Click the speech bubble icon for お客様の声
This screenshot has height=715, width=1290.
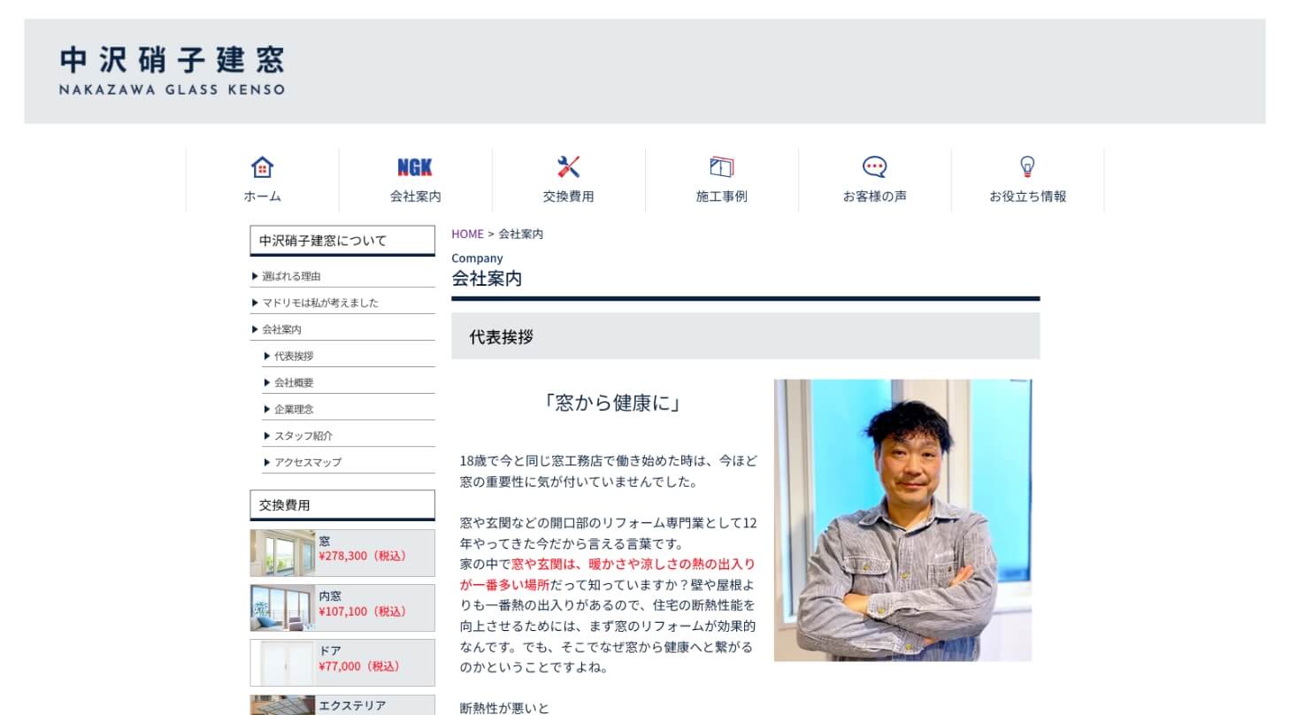[874, 166]
